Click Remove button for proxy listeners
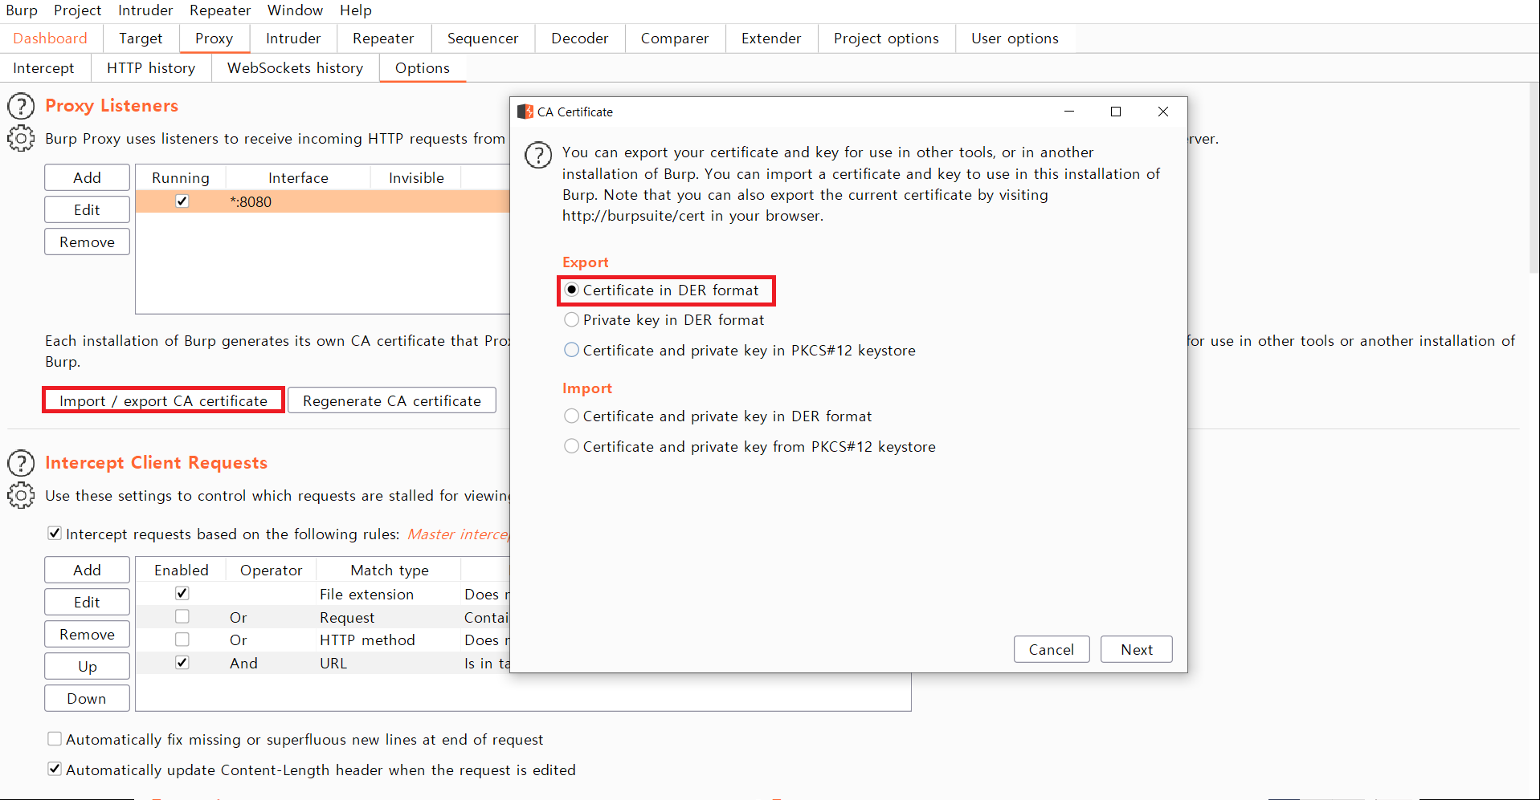This screenshot has width=1540, height=800. (x=87, y=242)
